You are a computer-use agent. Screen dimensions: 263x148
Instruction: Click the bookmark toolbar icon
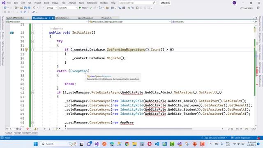click(x=137, y=8)
